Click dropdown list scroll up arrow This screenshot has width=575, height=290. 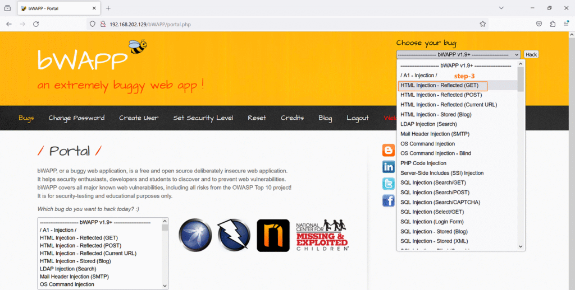tap(521, 64)
